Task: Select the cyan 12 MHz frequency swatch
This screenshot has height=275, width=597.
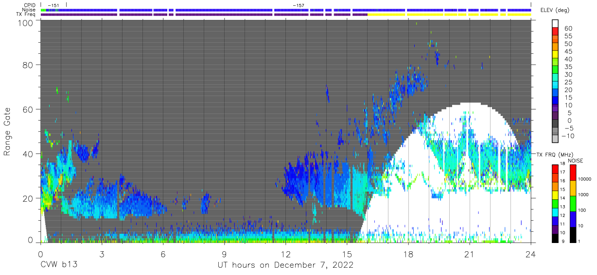Action: pyautogui.click(x=555, y=212)
